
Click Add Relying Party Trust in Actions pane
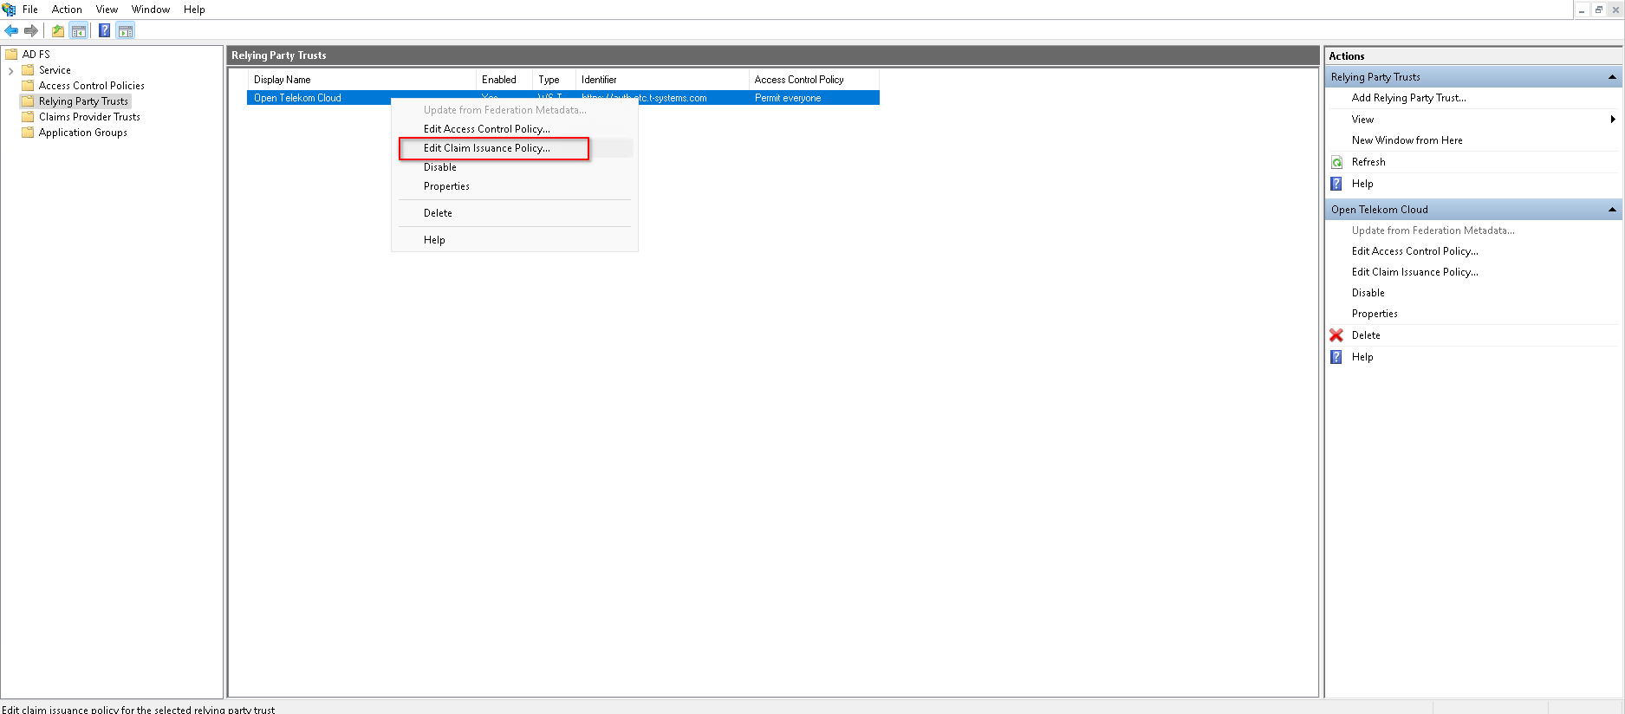tap(1408, 98)
